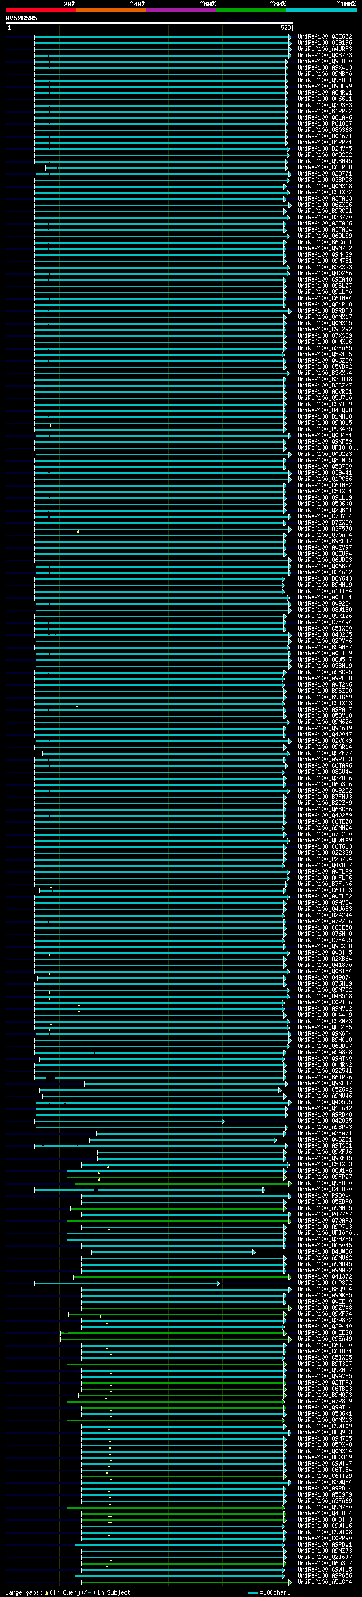Viewport: 362px width, 1597px height.
Task: Click the purple ~60% identity legend segment
Action: tap(182, 10)
